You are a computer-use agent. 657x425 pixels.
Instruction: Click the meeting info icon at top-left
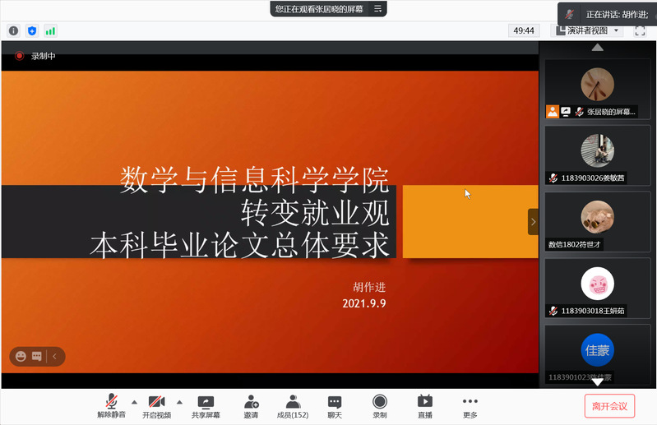13,30
